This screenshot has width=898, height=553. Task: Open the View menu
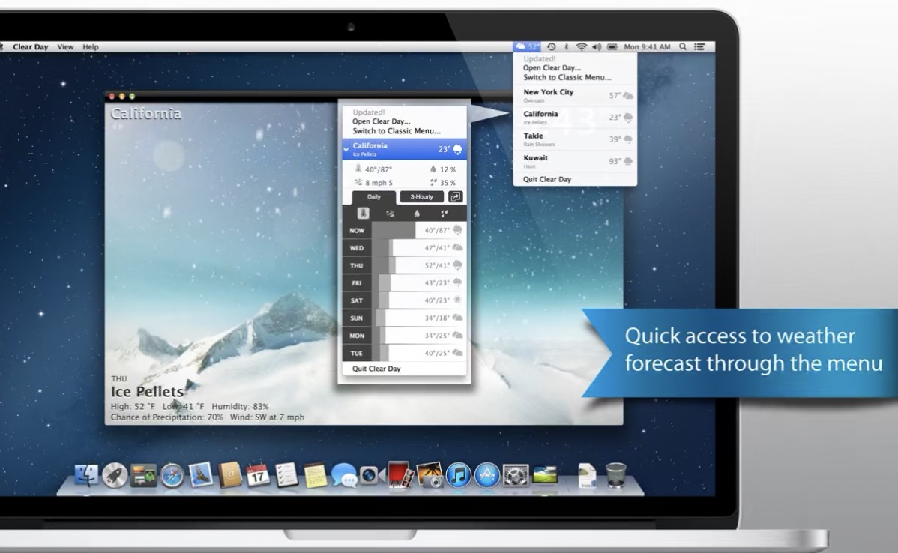point(65,47)
